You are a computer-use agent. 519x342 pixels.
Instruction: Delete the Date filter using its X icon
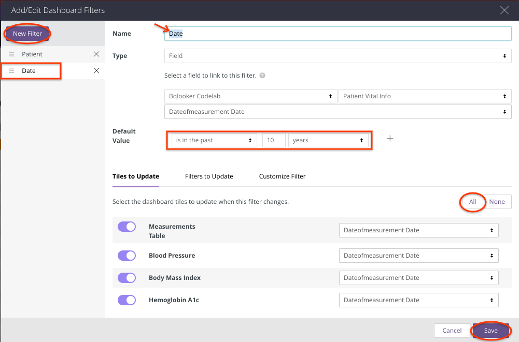[x=96, y=71]
